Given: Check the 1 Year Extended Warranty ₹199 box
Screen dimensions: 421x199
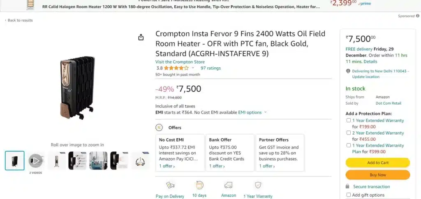Looking at the screenshot, I should [x=349, y=121].
